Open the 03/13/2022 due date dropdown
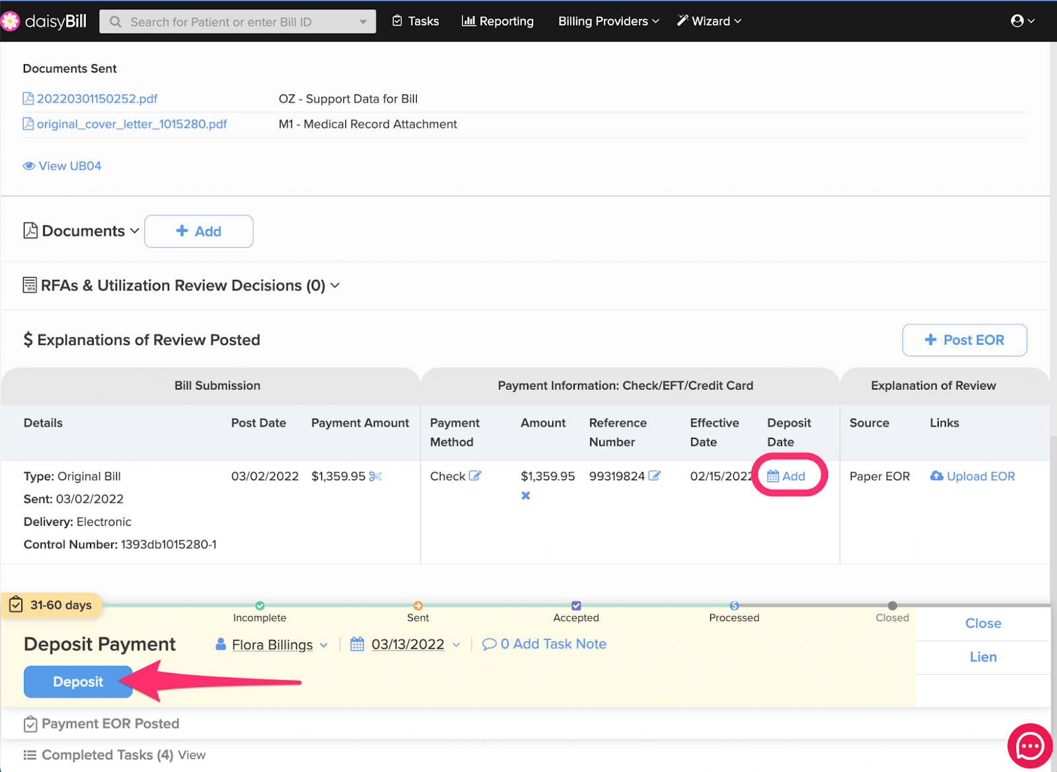The height and width of the screenshot is (772, 1057). click(x=407, y=645)
